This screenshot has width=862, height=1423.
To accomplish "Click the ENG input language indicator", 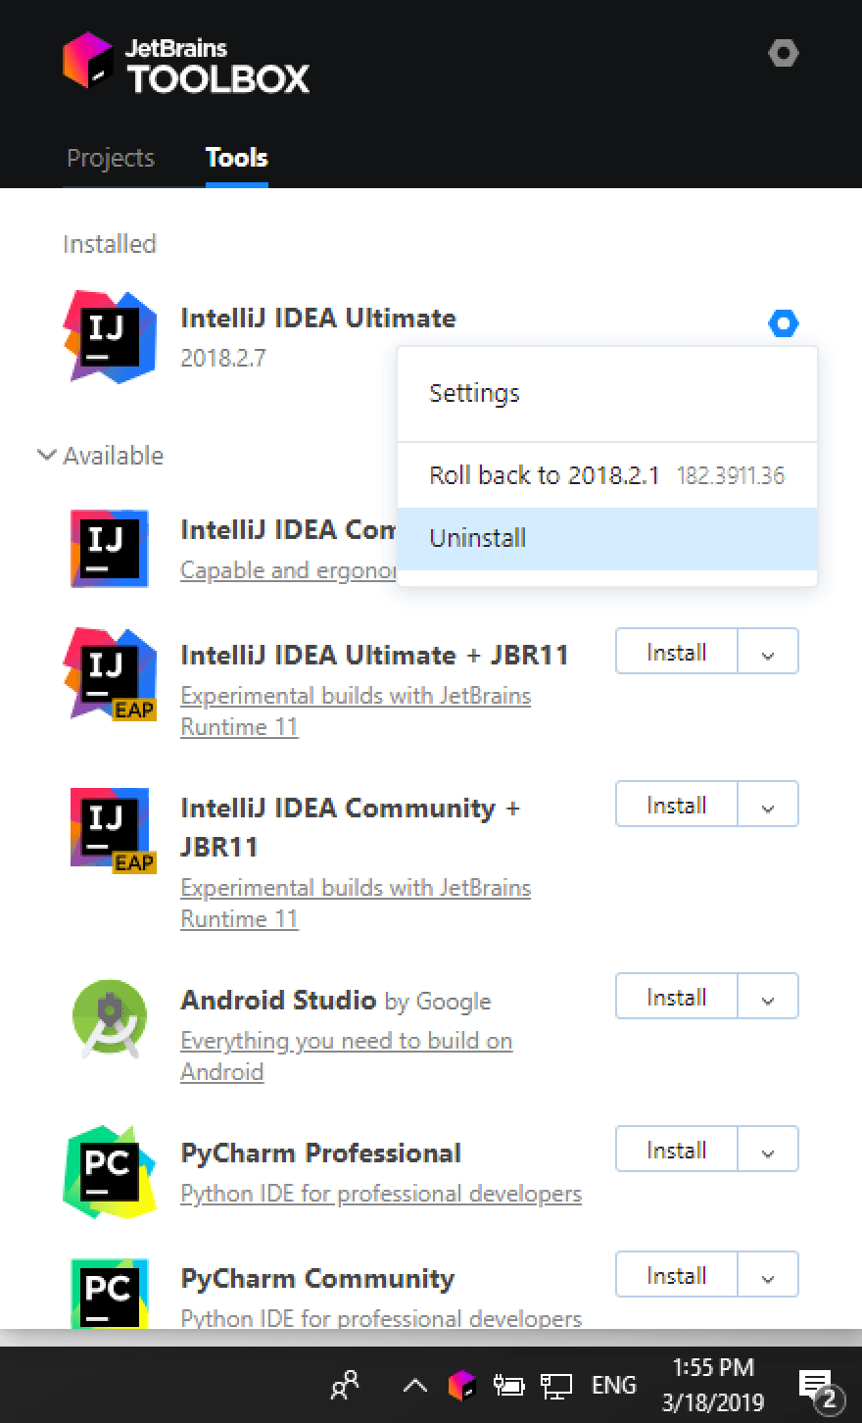I will click(614, 1385).
